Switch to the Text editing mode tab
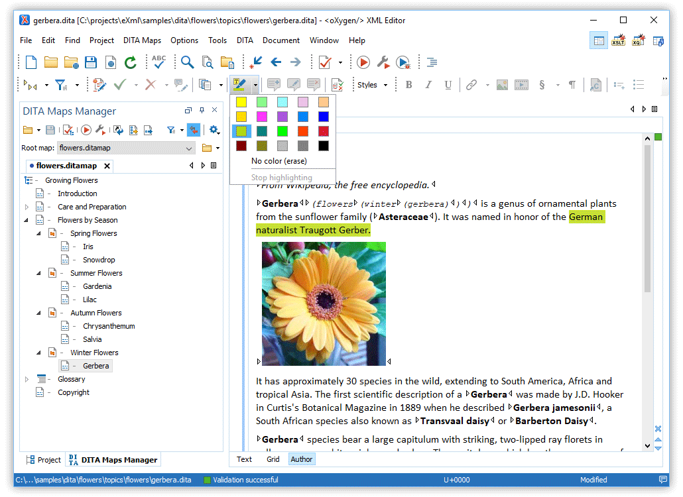683x497 pixels. tap(245, 459)
